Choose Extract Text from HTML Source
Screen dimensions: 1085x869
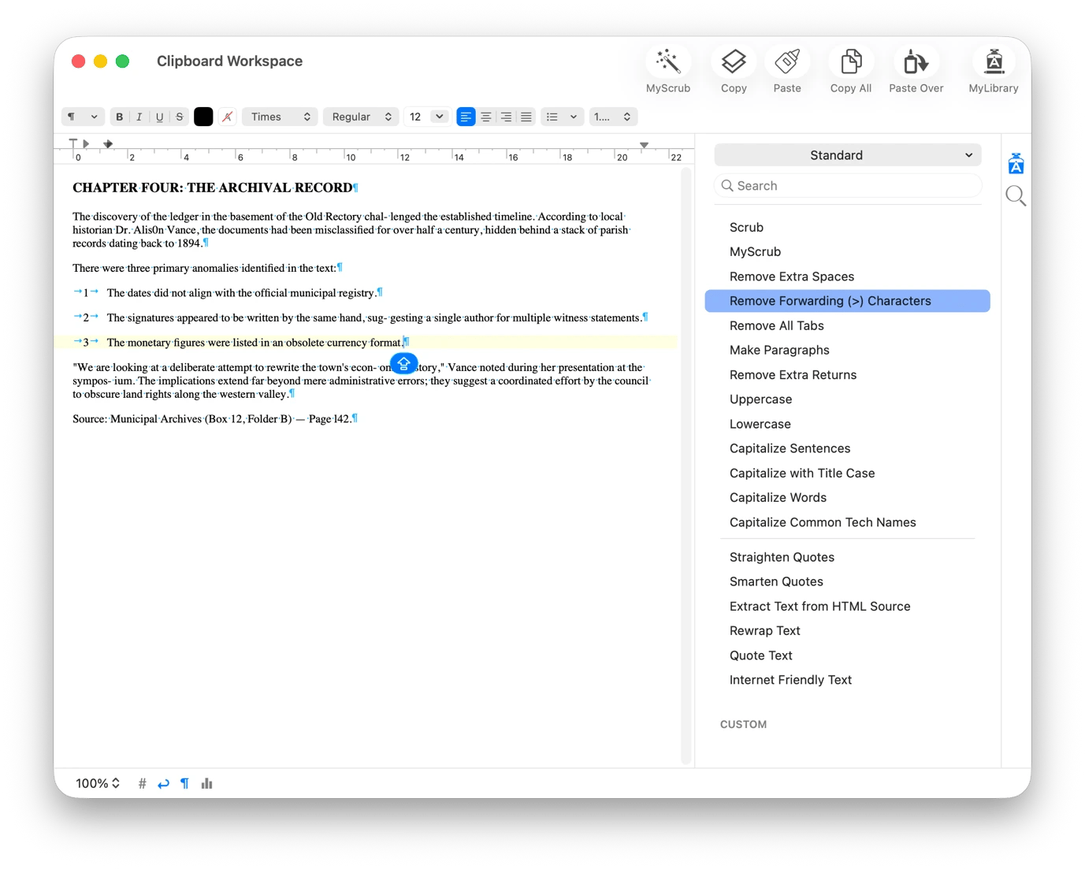click(x=848, y=607)
